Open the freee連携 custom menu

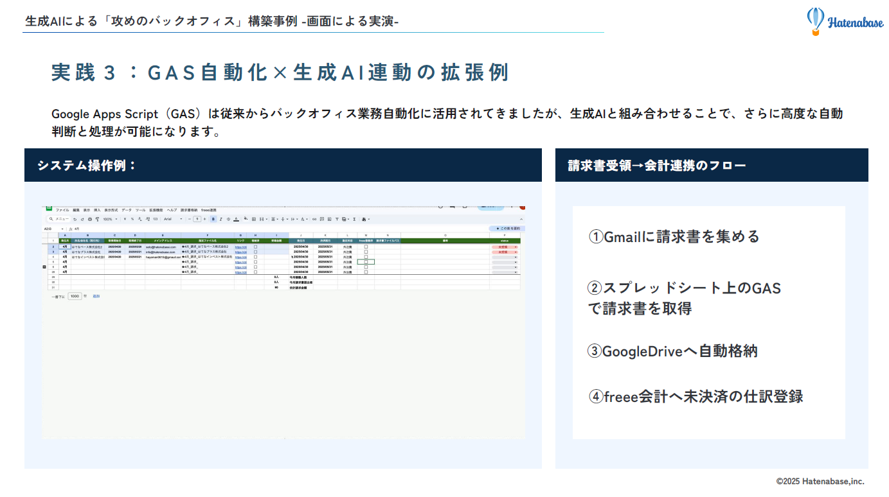(x=209, y=210)
